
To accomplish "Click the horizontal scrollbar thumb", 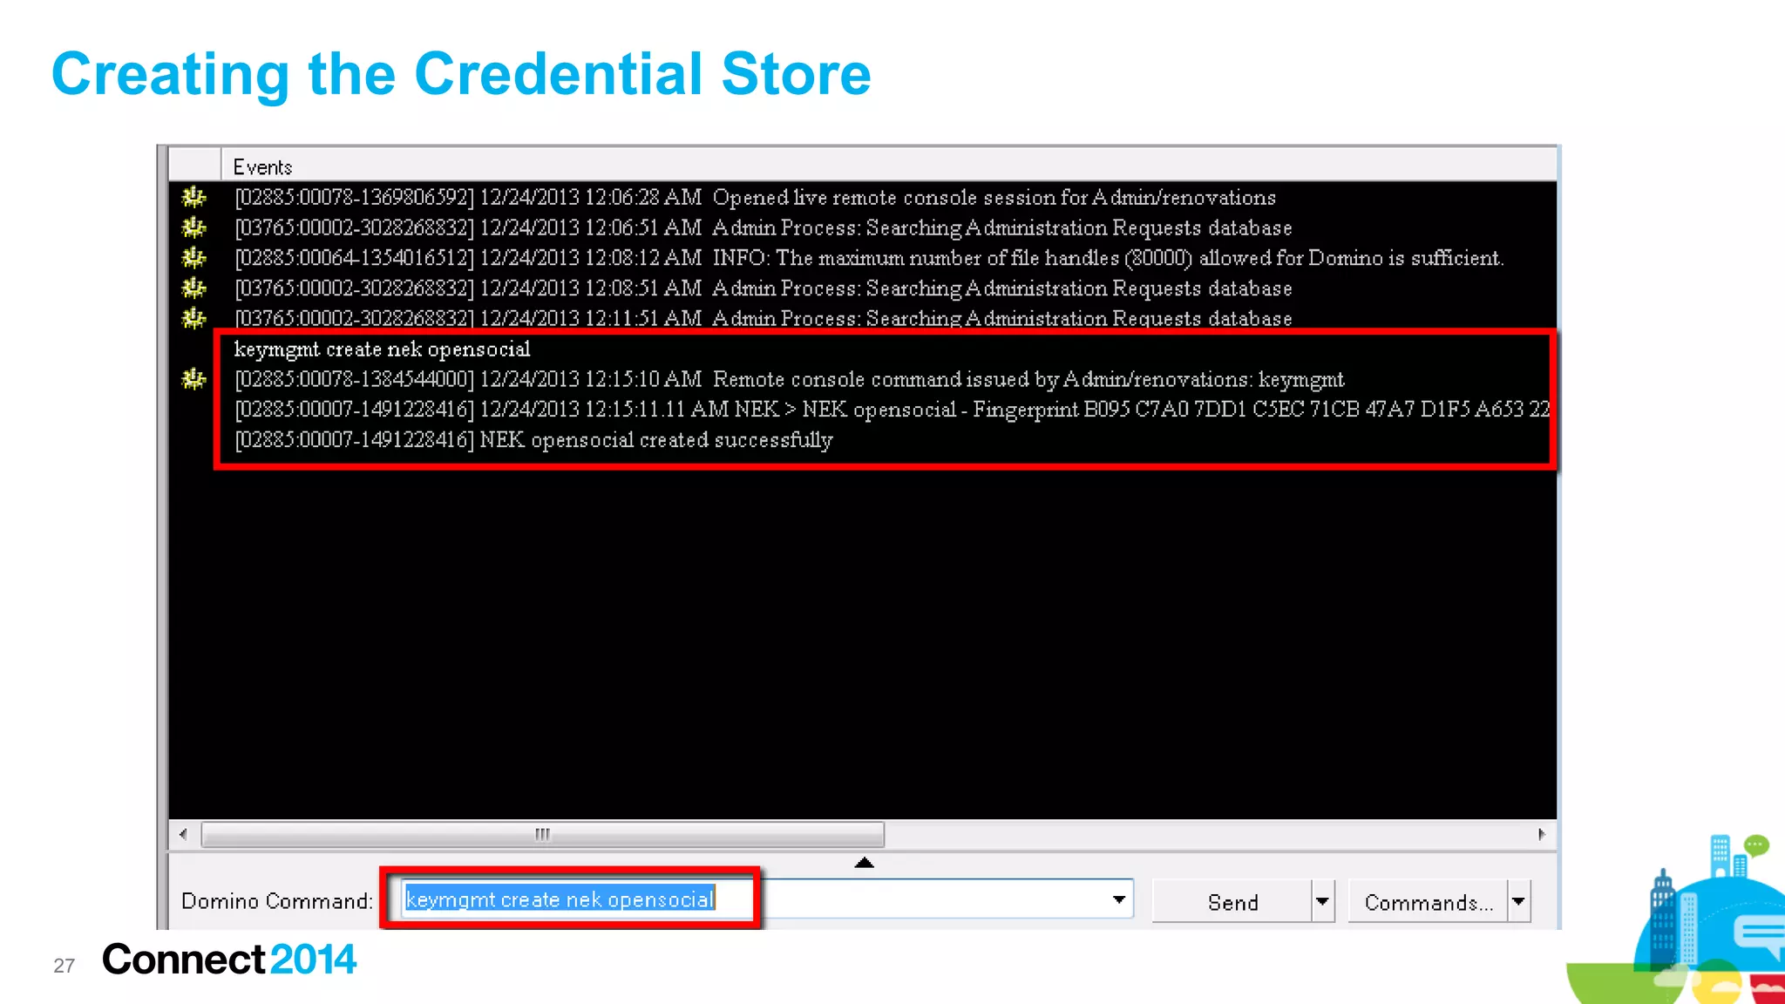I will pos(543,834).
